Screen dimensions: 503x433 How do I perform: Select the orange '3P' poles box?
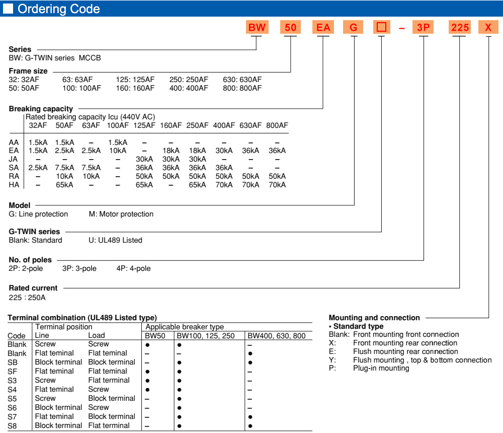(423, 27)
